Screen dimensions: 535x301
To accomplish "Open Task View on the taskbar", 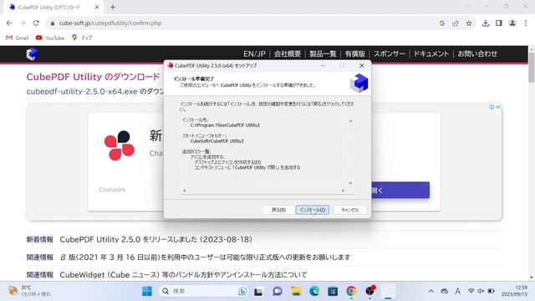I will pos(258,291).
